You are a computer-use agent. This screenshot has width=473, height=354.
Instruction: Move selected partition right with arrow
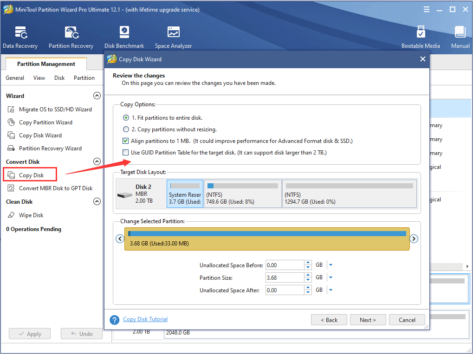click(414, 239)
